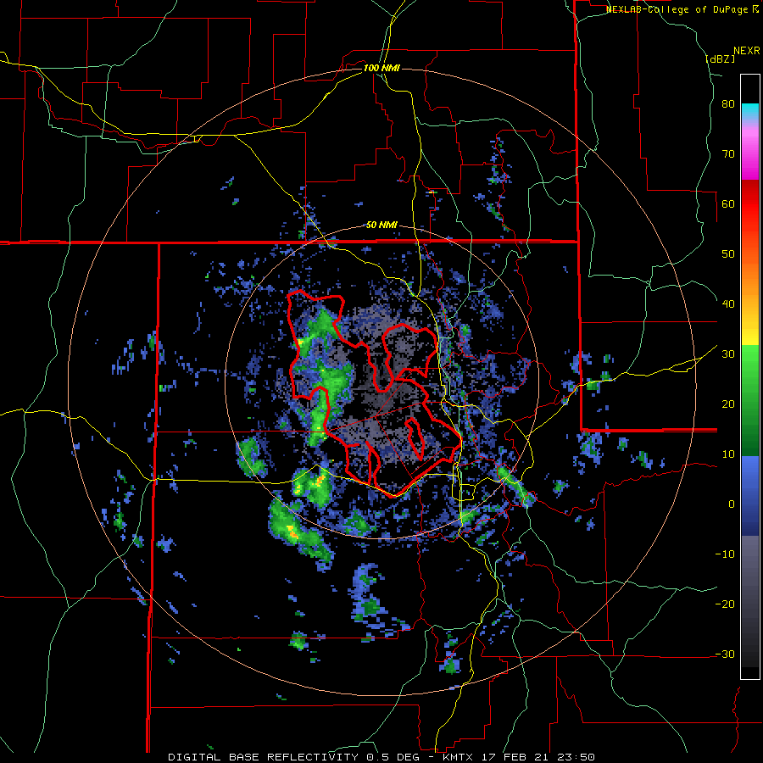The height and width of the screenshot is (763, 763).
Task: Click the 100 NMI range ring label
Action: [x=381, y=68]
